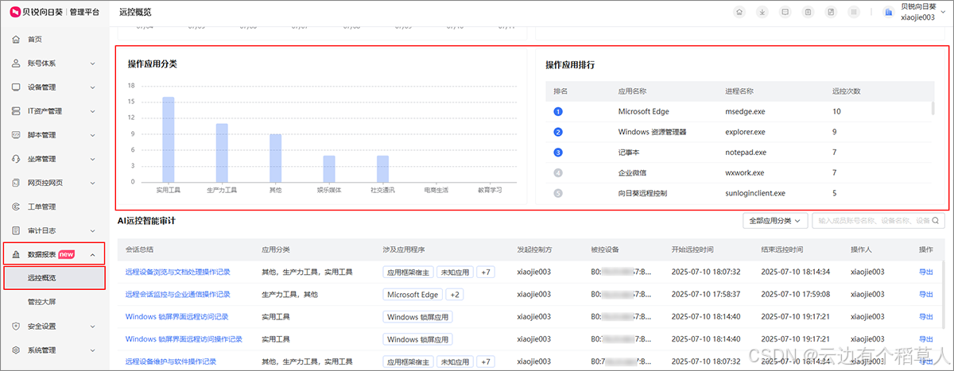Click the 数据报表 chart icon
Image resolution: width=954 pixels, height=371 pixels.
click(x=16, y=254)
